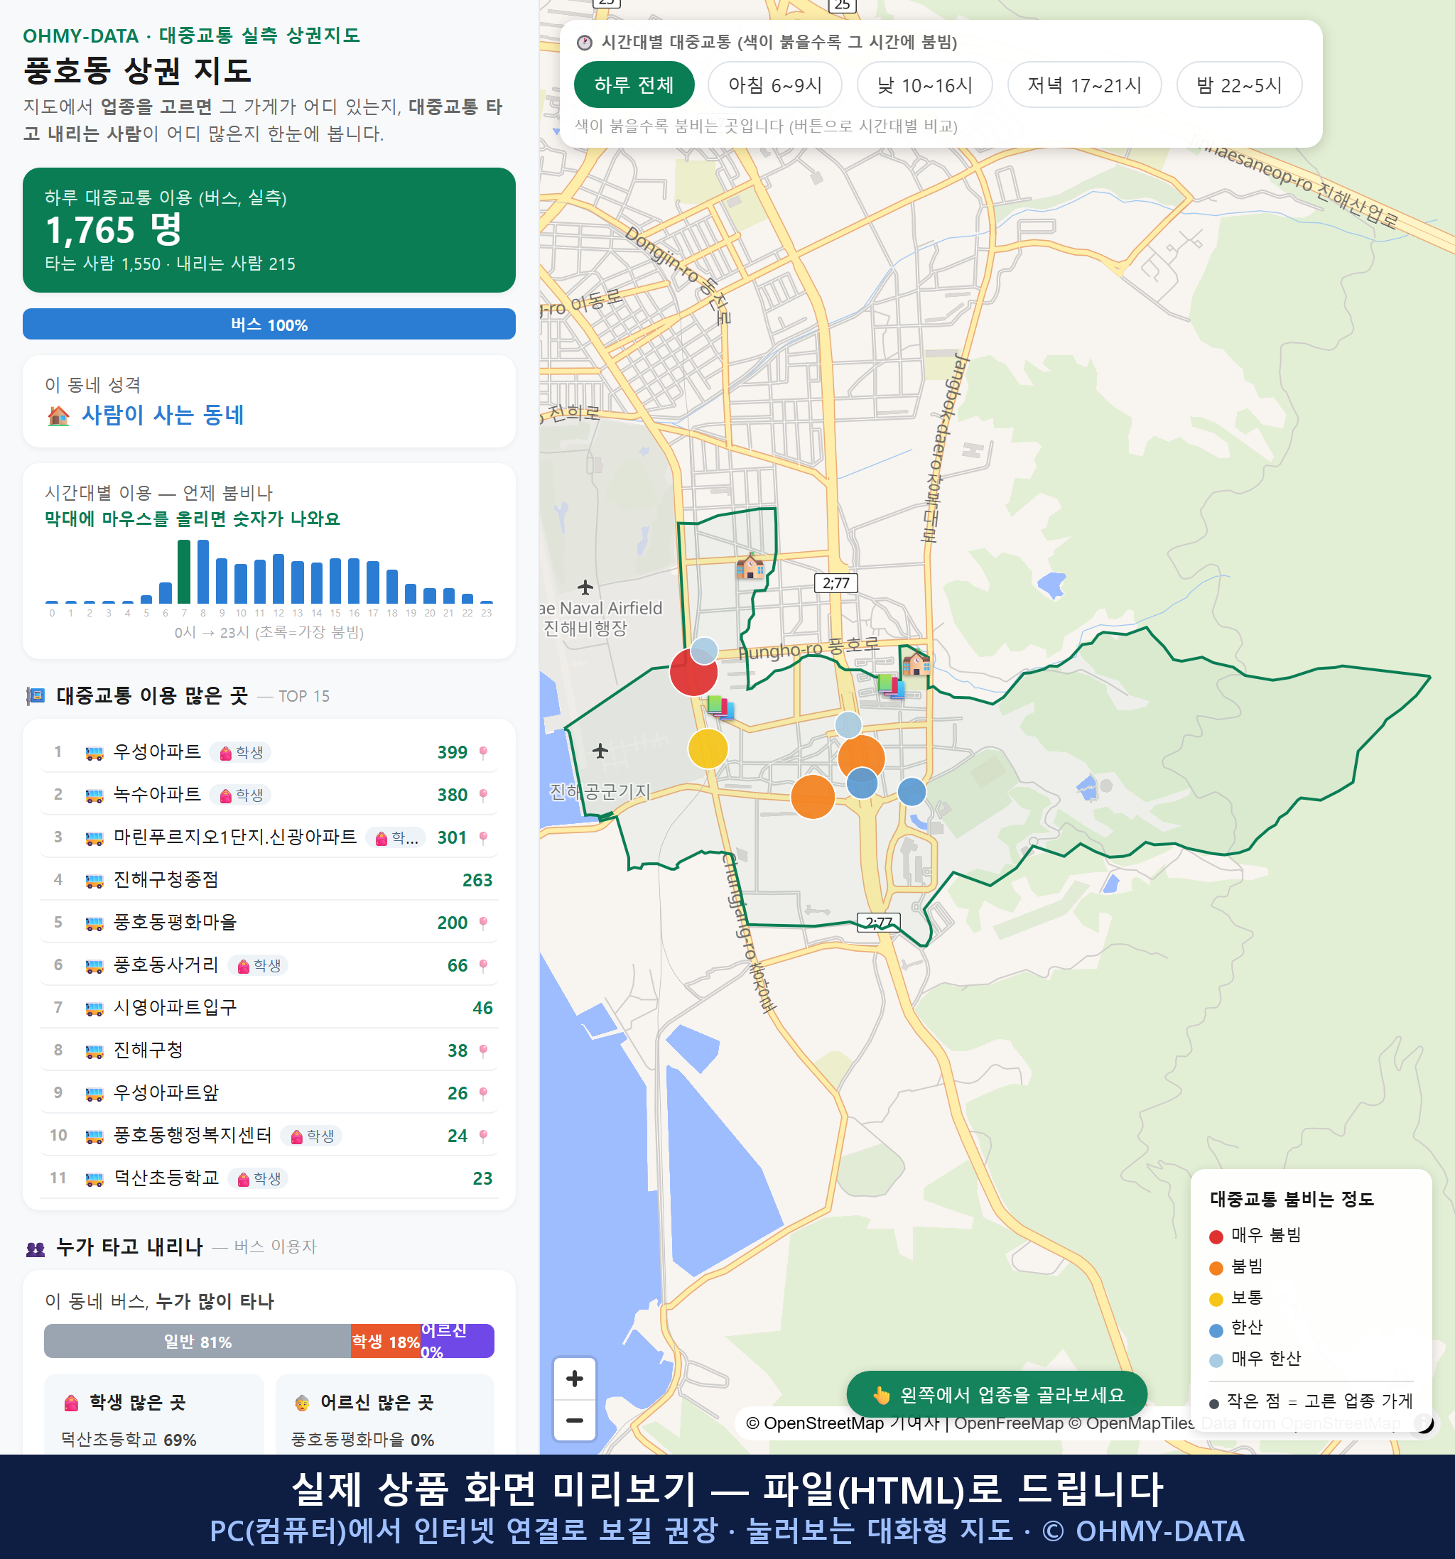This screenshot has width=1455, height=1559.
Task: Click the 12시 bar in hourly chart
Action: tap(278, 579)
